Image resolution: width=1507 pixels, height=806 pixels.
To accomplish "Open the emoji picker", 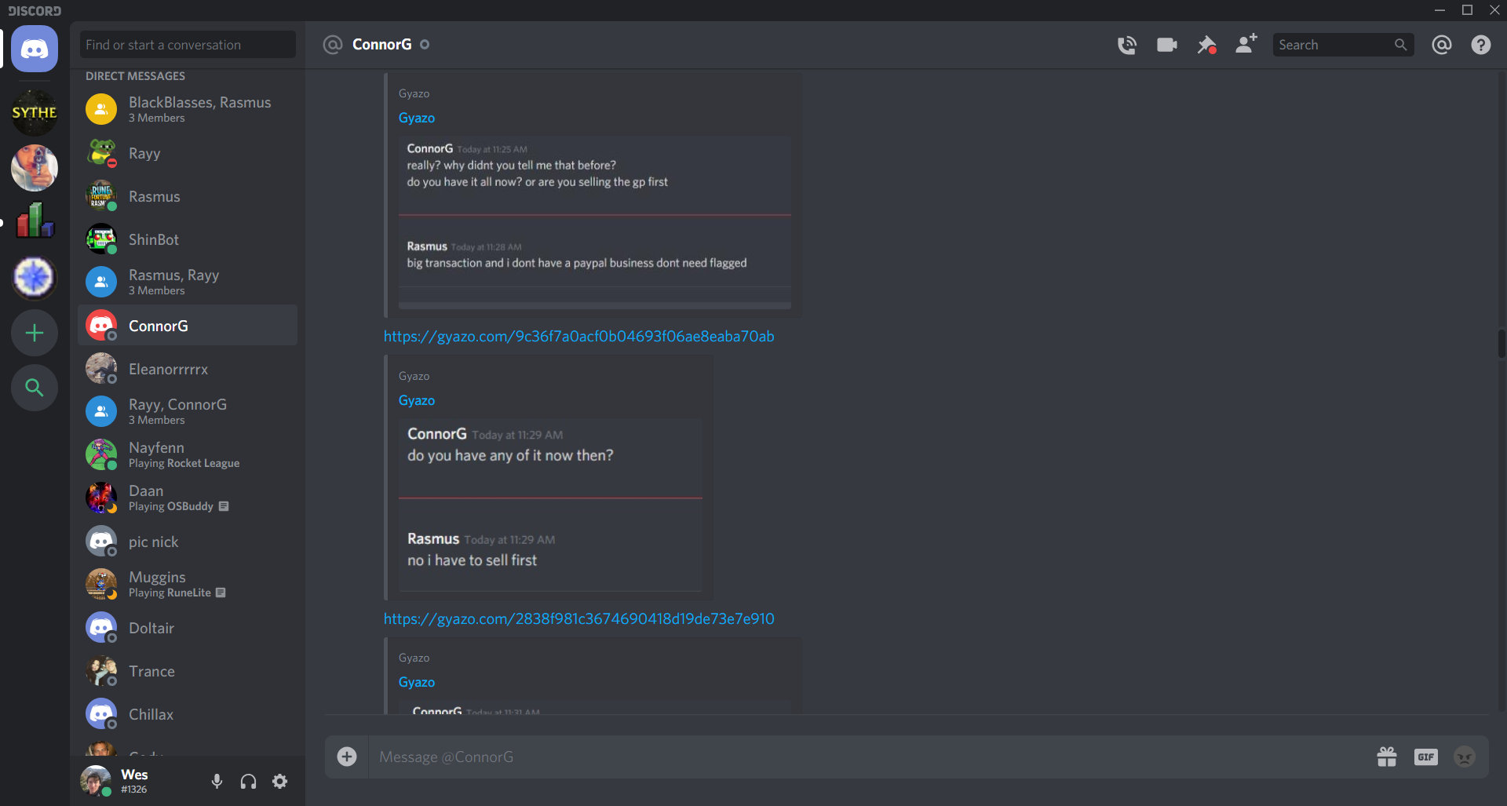I will 1465,757.
